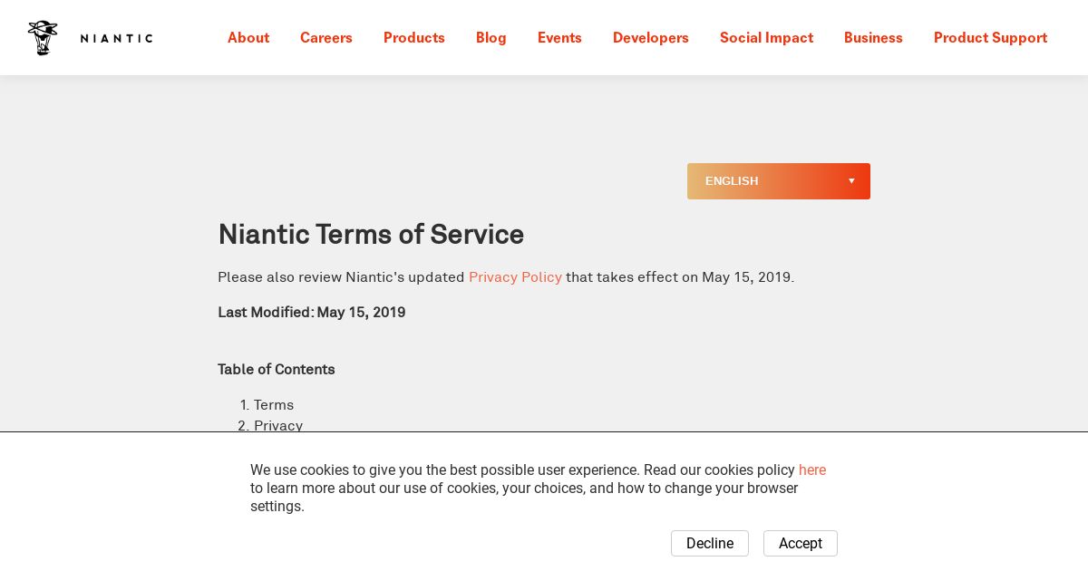The height and width of the screenshot is (571, 1088).
Task: Jump to Privacy in table of contents
Action: point(278,425)
